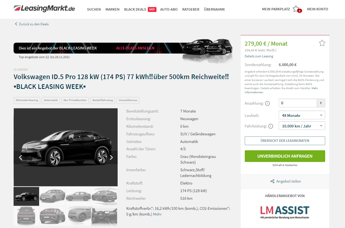Image resolution: width=345 pixels, height=228 pixels.
Task: Click the offer ID text ID 5380587
Action: [x=21, y=70]
